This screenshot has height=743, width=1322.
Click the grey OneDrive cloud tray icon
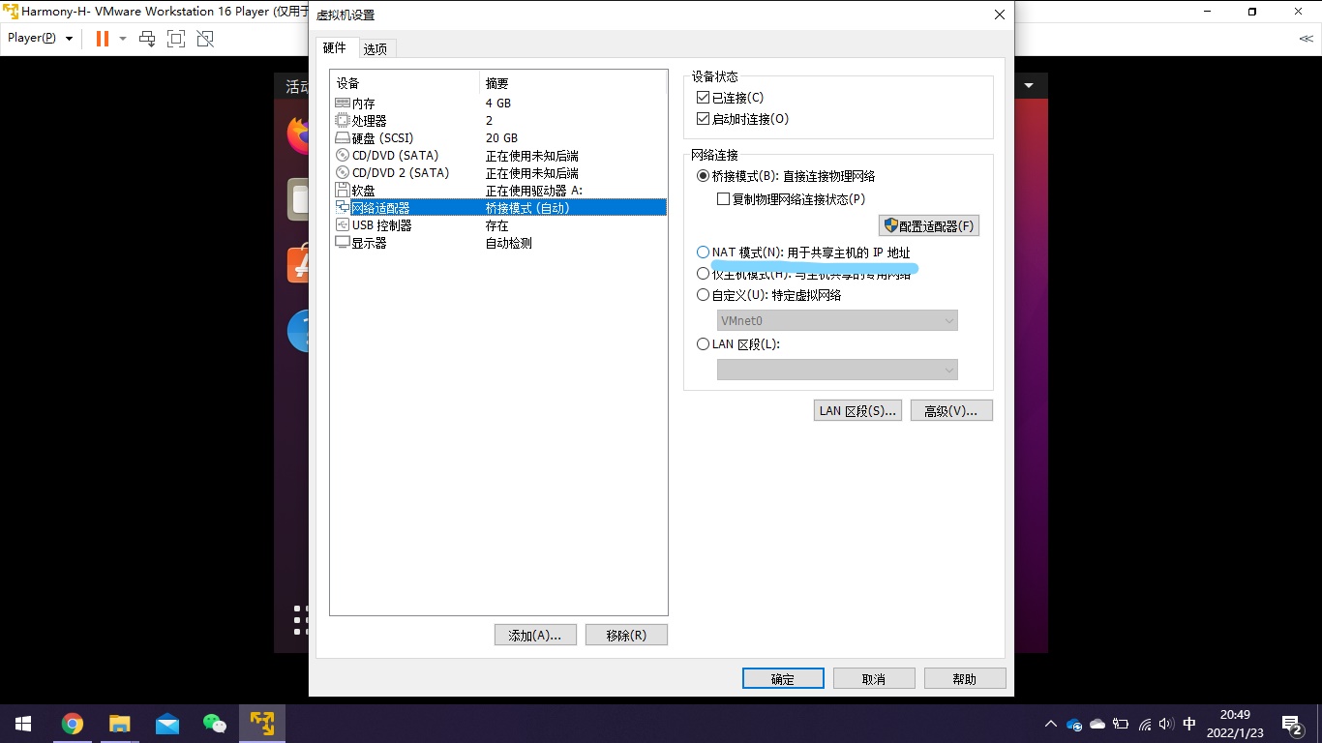pyautogui.click(x=1097, y=724)
